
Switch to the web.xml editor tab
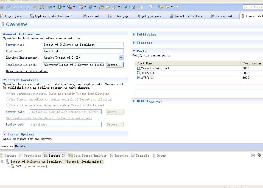click(92, 16)
